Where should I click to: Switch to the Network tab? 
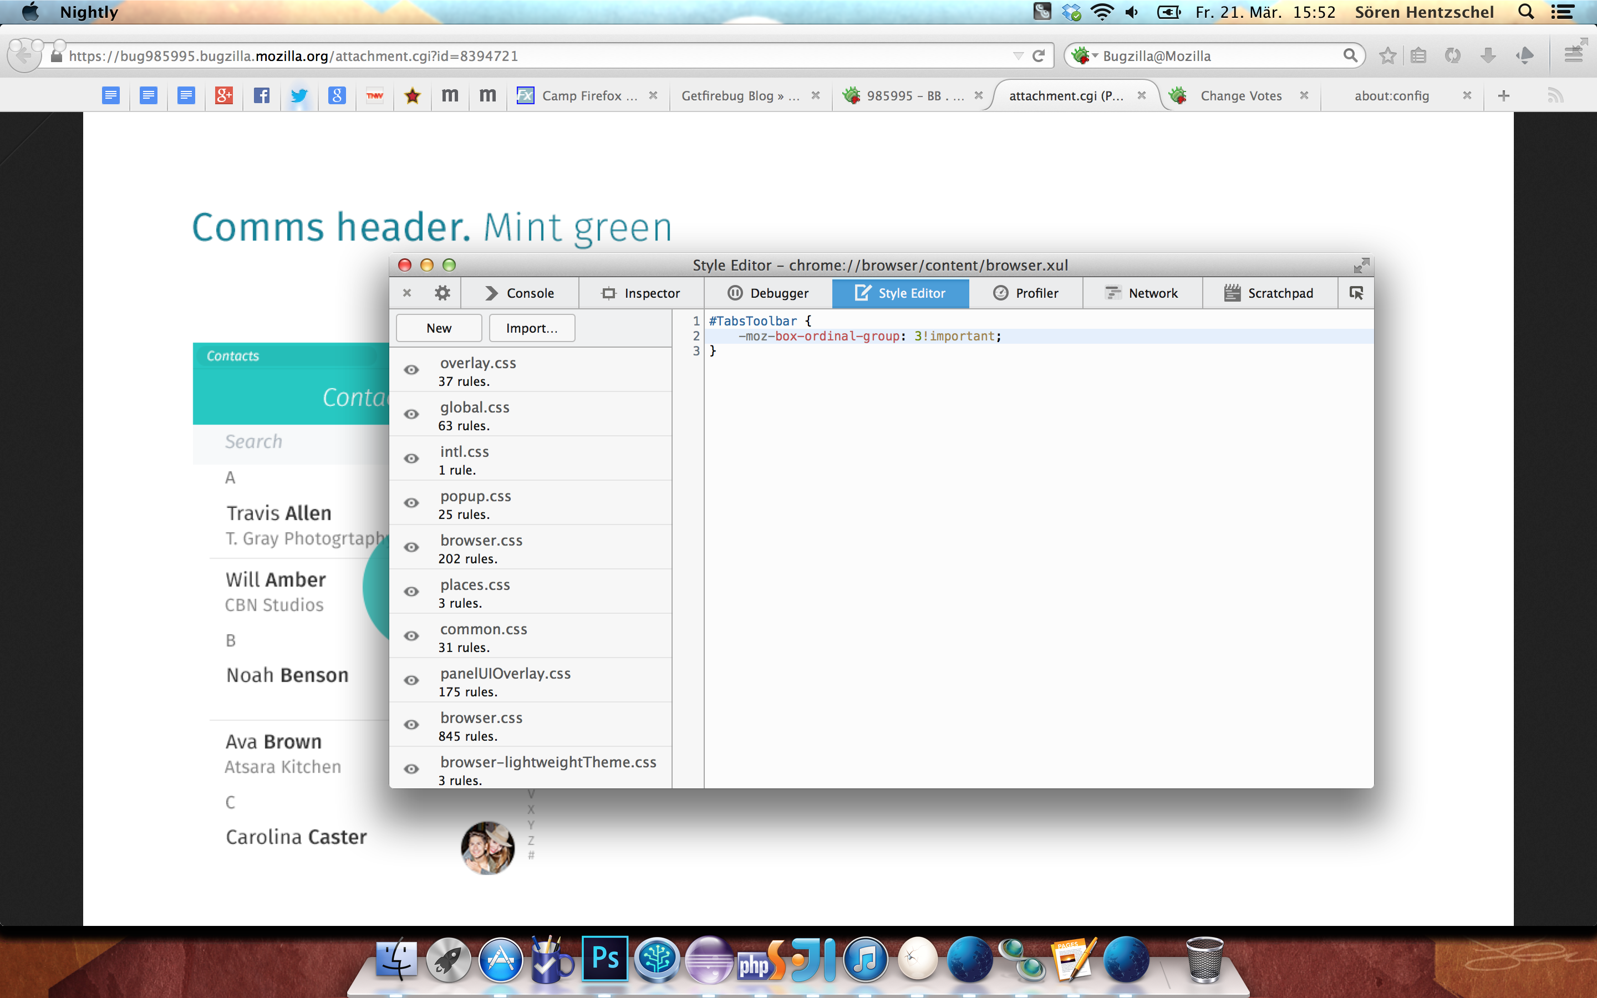point(1142,293)
